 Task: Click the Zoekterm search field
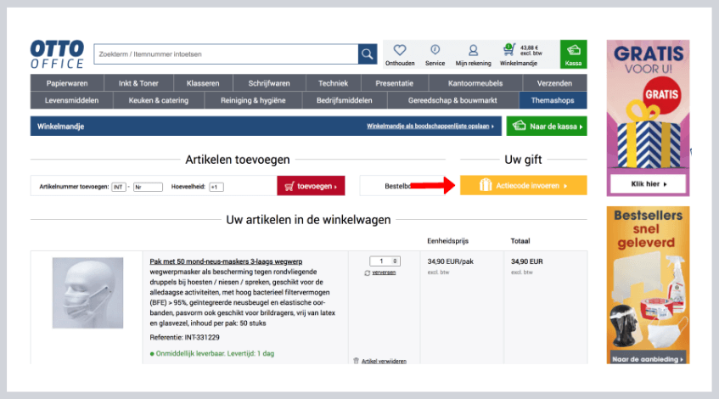coord(226,54)
